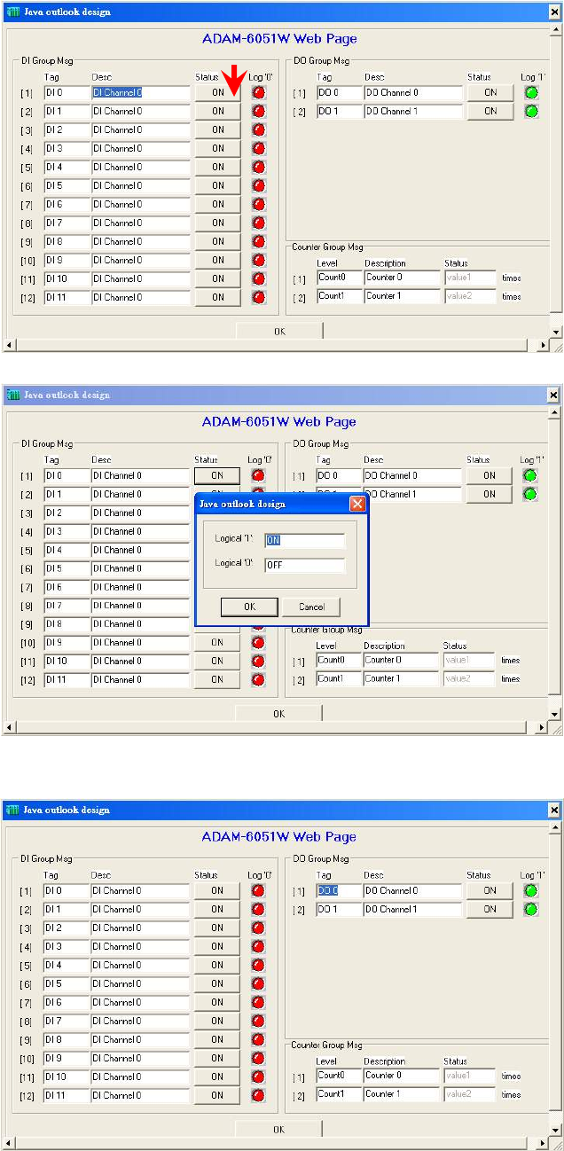Click DO 1 green LED in second screenshot

[531, 494]
